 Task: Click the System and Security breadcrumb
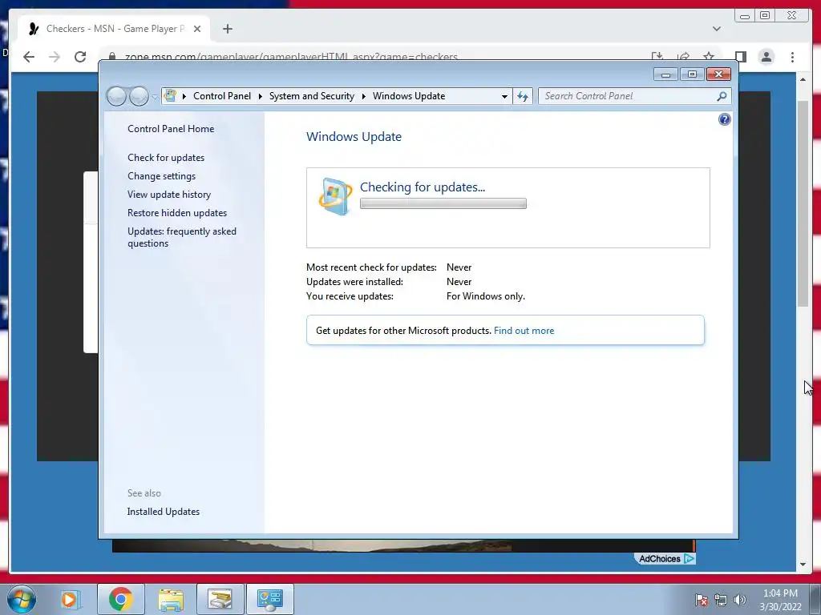click(312, 96)
